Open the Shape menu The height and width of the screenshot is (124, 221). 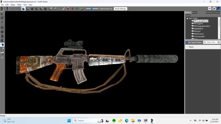[x=13, y=5]
